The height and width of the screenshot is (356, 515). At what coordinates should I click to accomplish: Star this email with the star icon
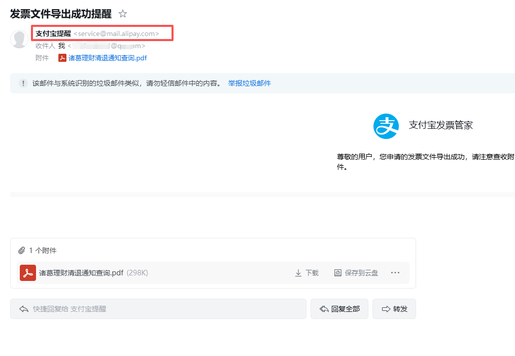123,14
